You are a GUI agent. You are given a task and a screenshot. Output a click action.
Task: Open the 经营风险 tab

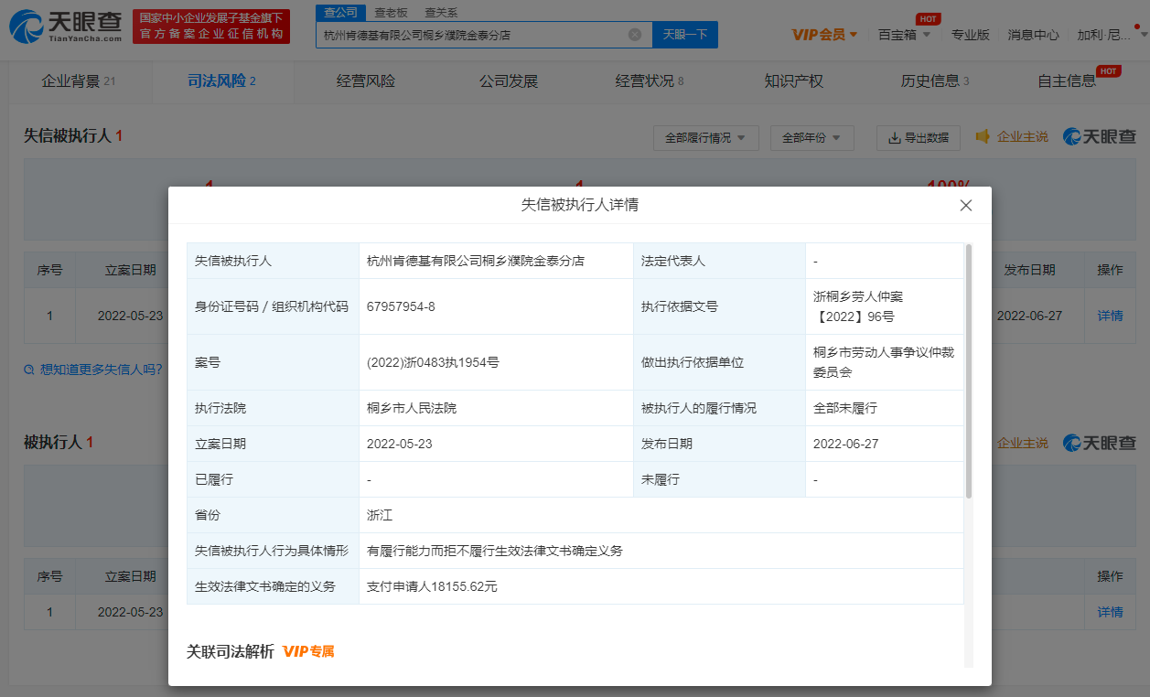click(366, 81)
